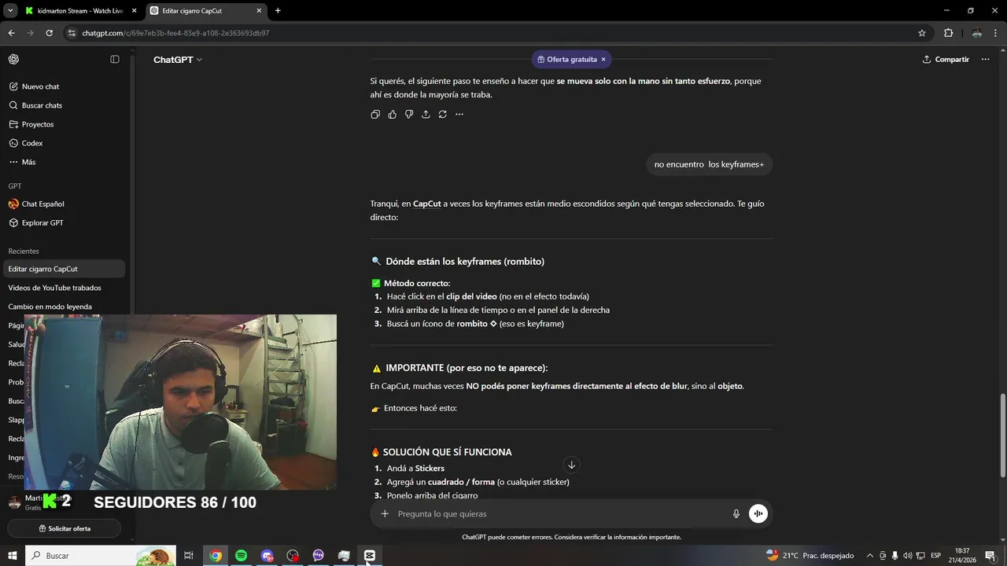
Task: Open the conversation options three-dot menu
Action: pos(985,60)
